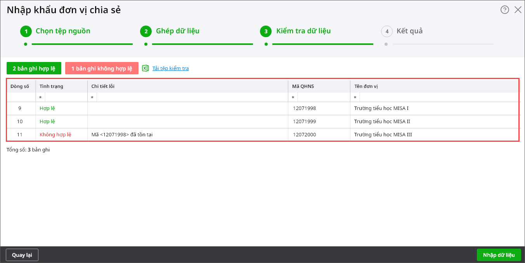Open the Mã QHNS filter operator
Screen dimensions: 525x263
tap(293, 98)
